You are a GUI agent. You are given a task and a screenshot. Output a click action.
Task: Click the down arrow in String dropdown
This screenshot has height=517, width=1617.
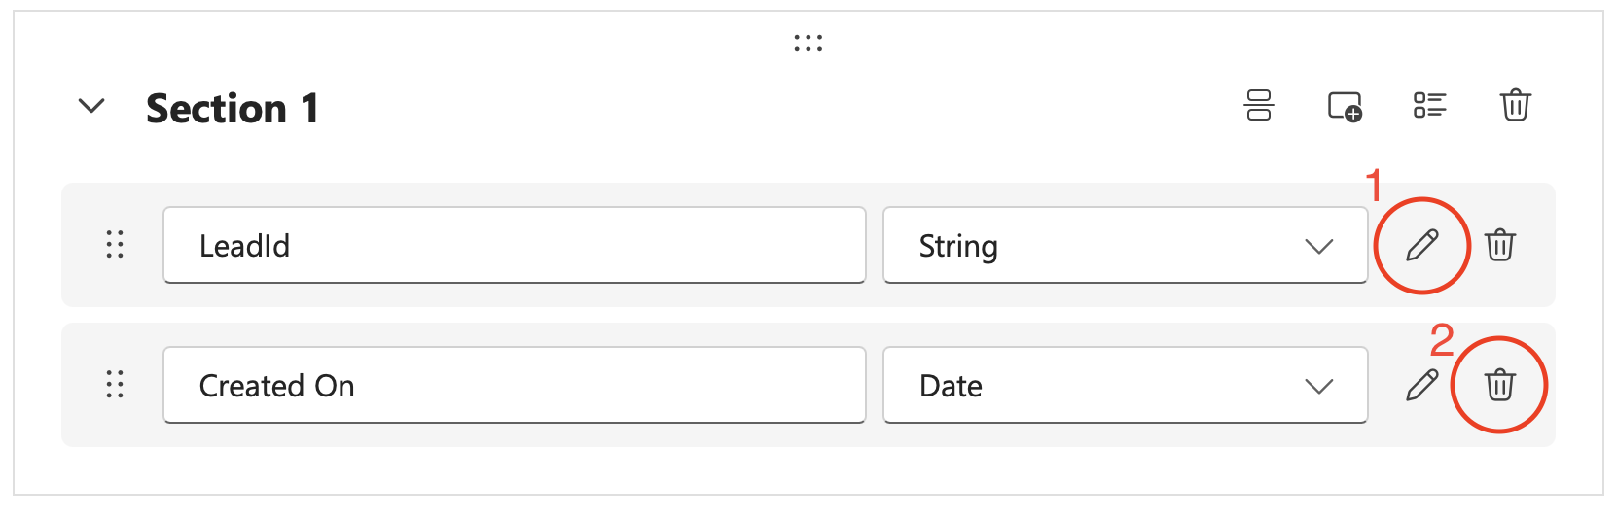(x=1318, y=247)
